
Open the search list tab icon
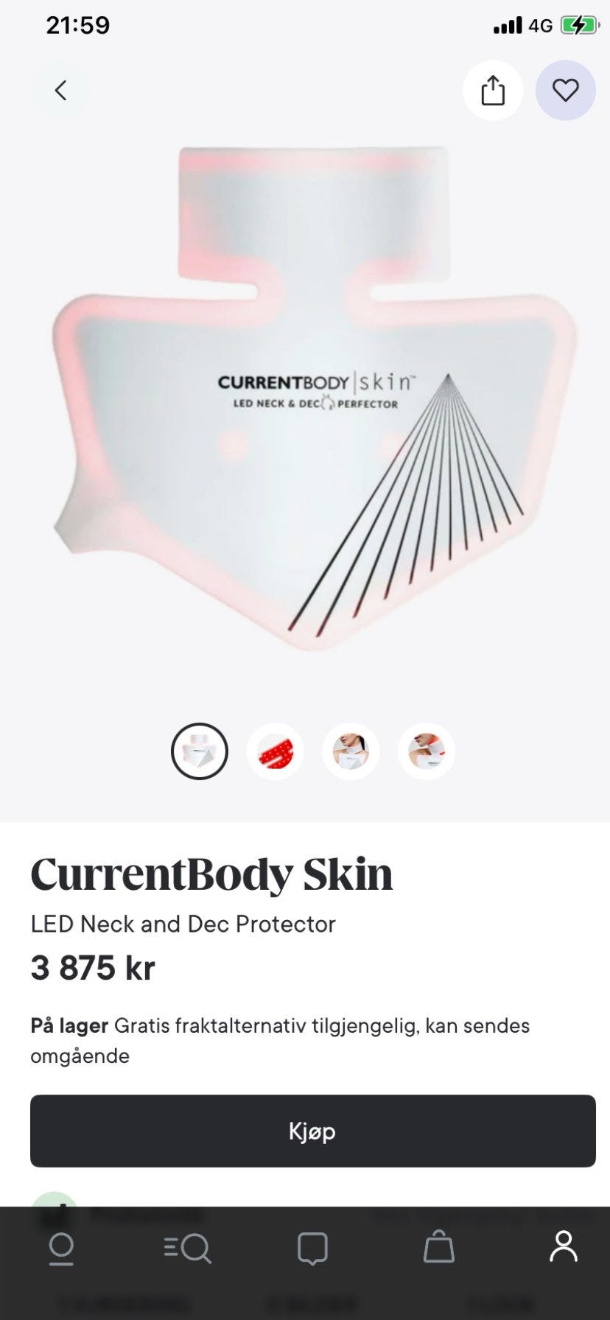(187, 1249)
